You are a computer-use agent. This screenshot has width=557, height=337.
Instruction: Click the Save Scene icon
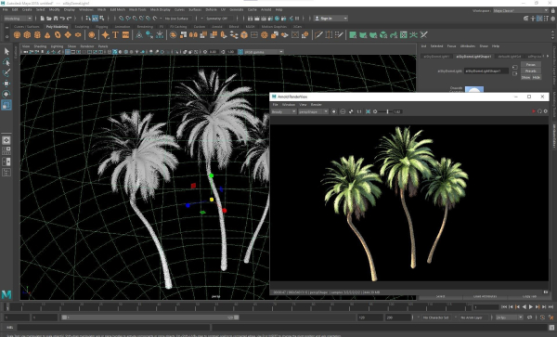point(56,19)
